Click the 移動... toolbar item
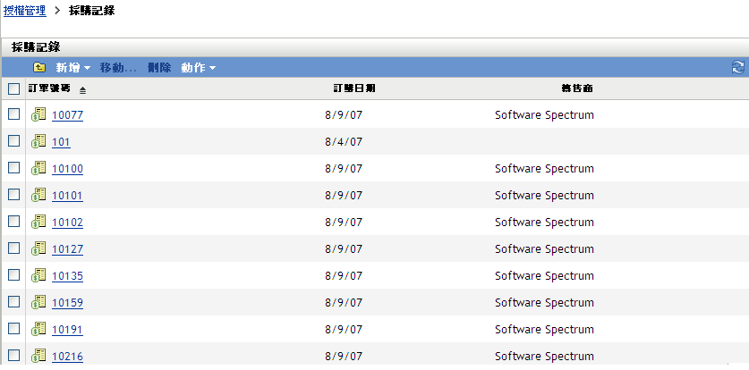This screenshot has height=370, width=749. (118, 68)
